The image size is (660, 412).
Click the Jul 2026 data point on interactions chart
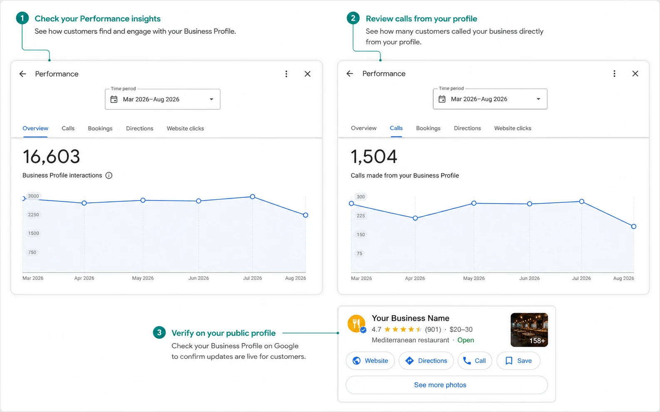(253, 196)
